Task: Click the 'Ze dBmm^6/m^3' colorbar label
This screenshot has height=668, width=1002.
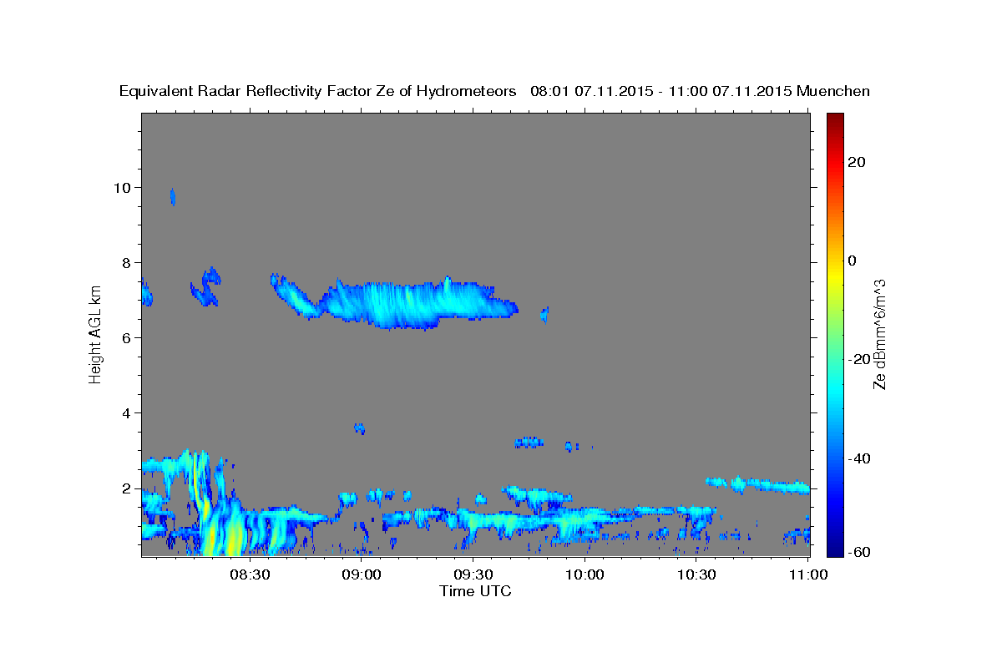Action: [x=879, y=335]
